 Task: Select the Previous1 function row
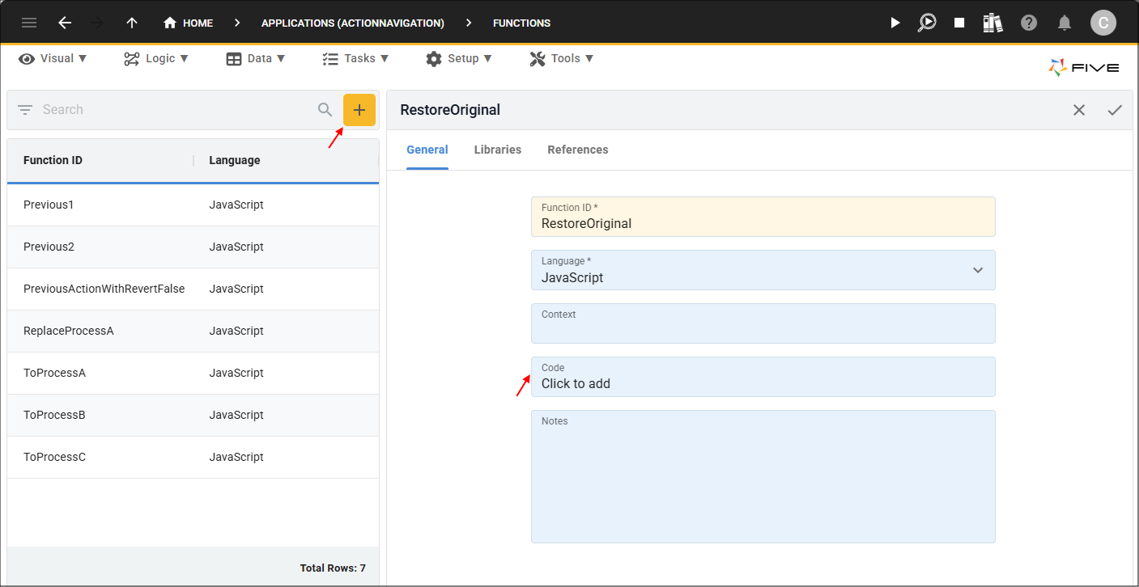[193, 205]
